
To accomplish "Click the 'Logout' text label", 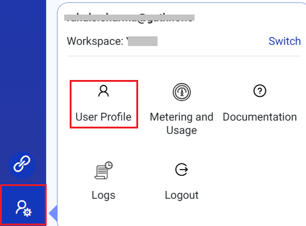I will [x=182, y=195].
